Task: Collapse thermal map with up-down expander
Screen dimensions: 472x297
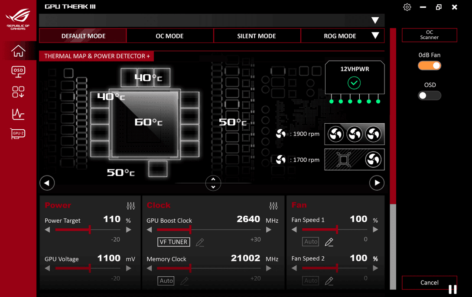Action: pos(213,183)
